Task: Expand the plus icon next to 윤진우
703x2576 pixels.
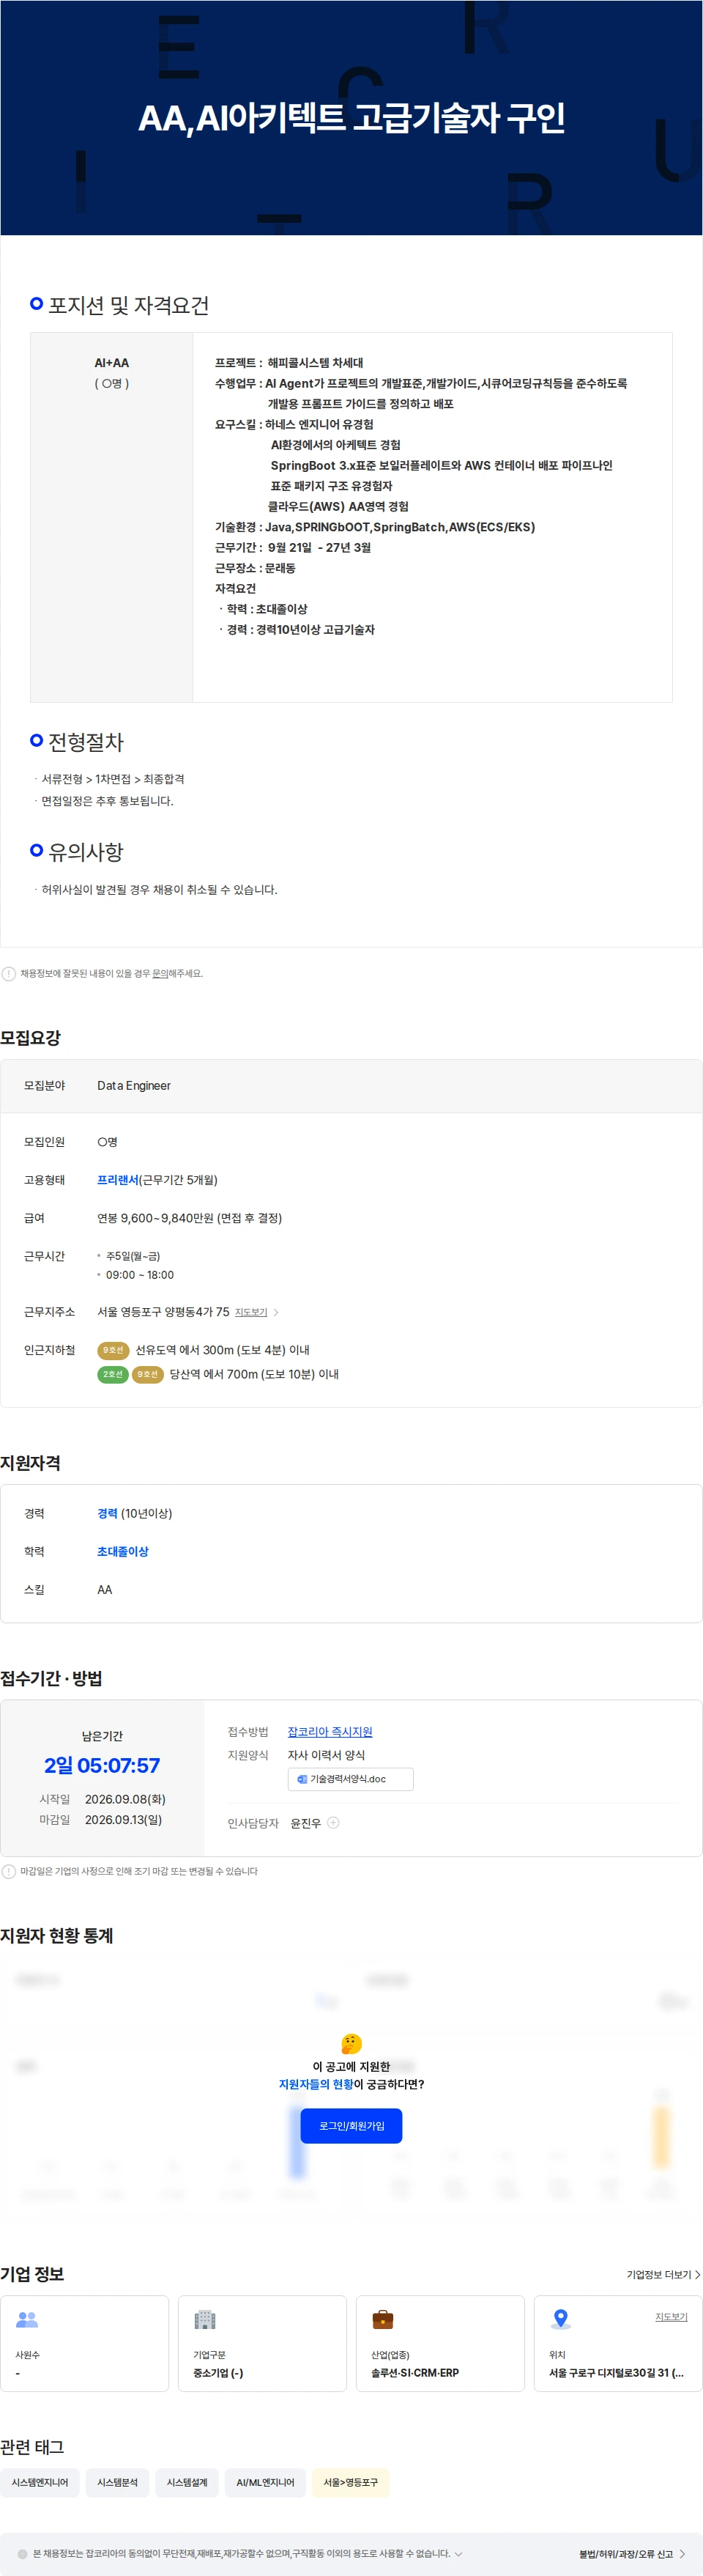Action: coord(333,1822)
